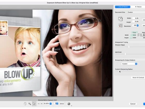Image resolution: width=145 pixels, height=109 pixels.
Task: Click the swap width and height orientation icon
Action: pos(120,19)
